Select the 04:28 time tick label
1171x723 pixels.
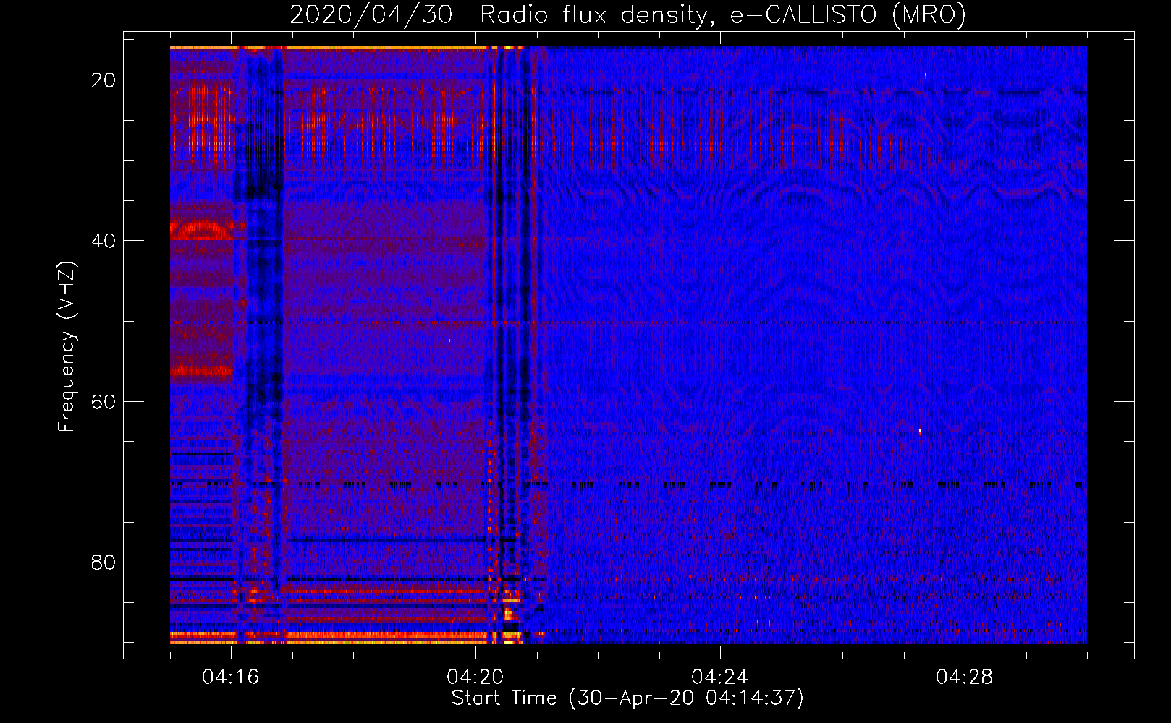pos(965,677)
